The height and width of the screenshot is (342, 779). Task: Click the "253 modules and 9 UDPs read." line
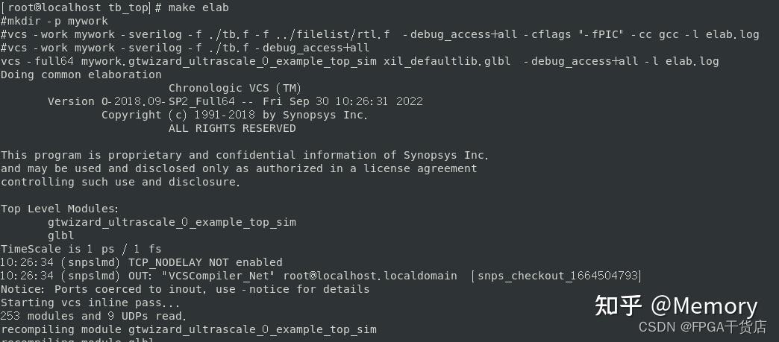click(94, 316)
